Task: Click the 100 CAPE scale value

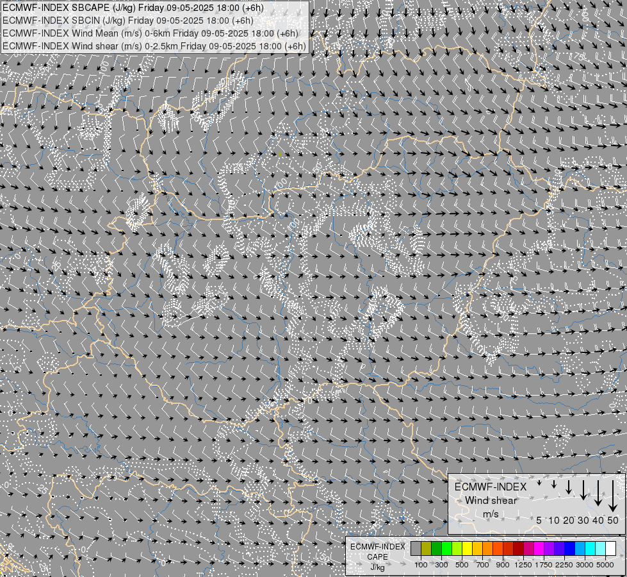Action: tap(421, 565)
